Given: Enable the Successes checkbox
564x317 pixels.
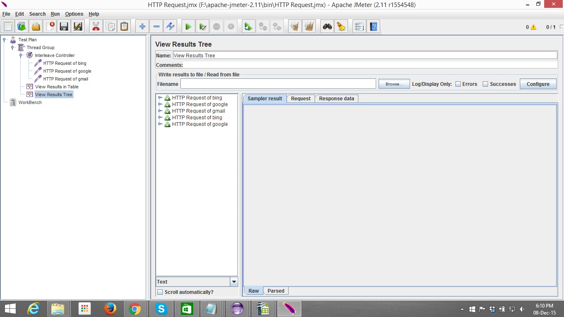Looking at the screenshot, I should 486,84.
